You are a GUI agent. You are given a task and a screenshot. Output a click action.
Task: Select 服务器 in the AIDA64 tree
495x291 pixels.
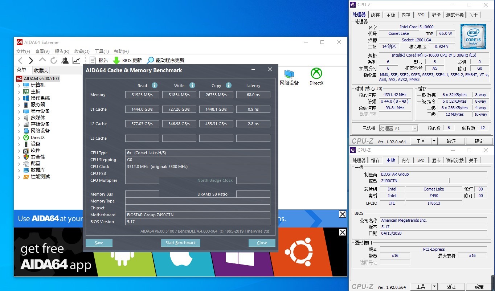click(34, 104)
